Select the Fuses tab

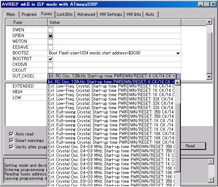47,14
